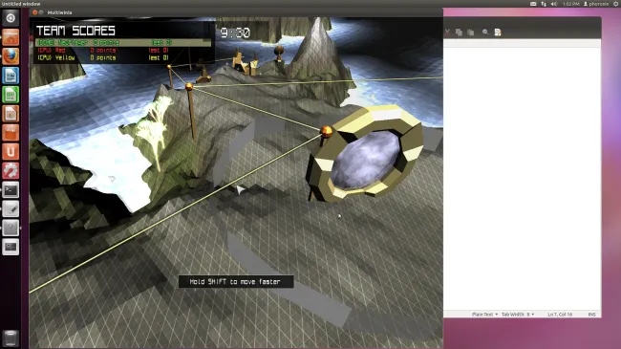Toggle the INS insert mode indicator
Image resolution: width=621 pixels, height=349 pixels.
click(x=591, y=314)
